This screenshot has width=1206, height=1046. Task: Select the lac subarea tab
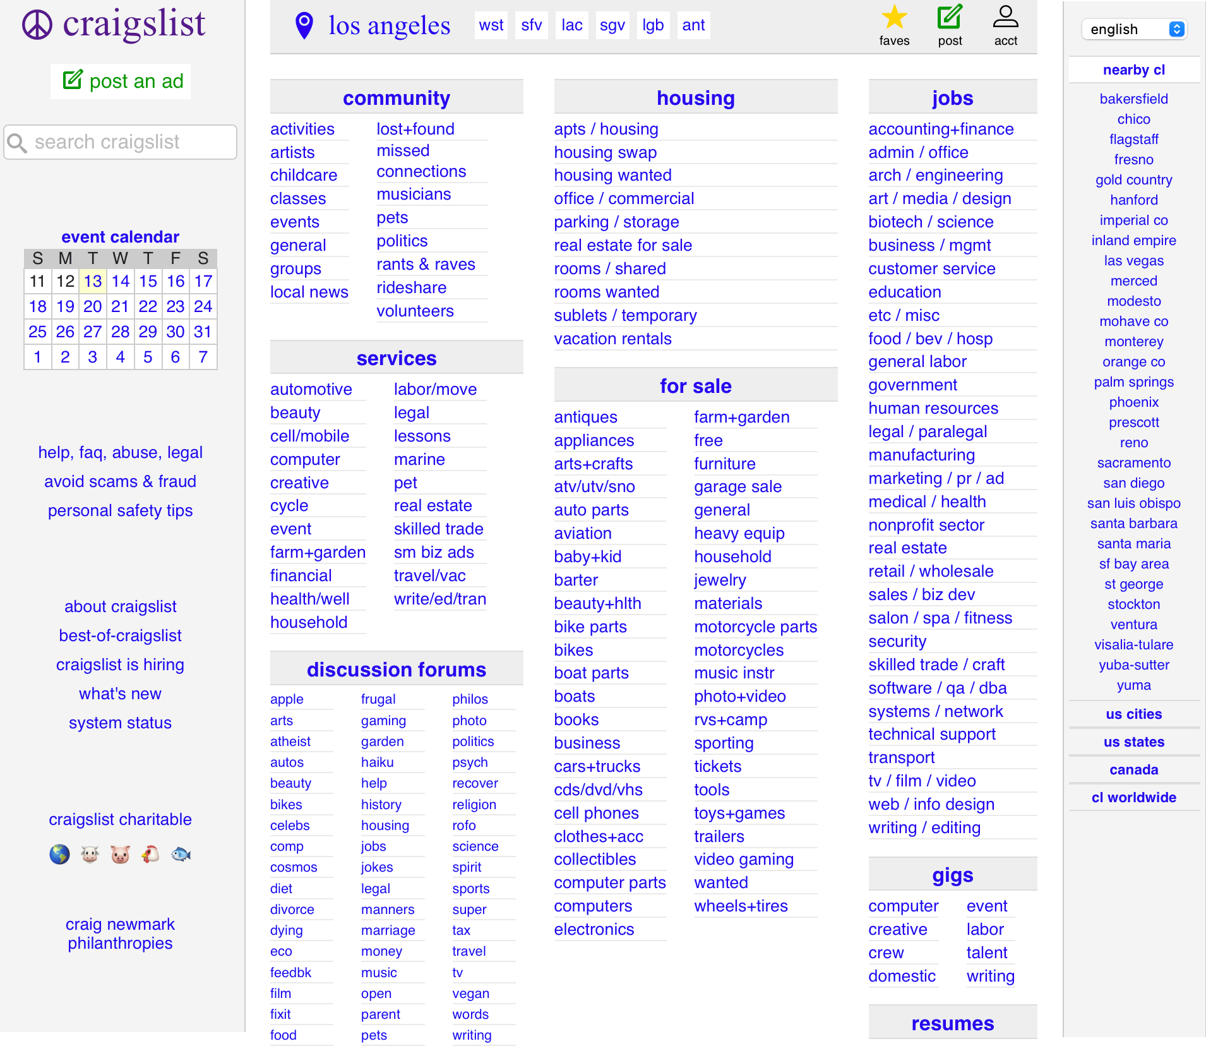tap(572, 25)
